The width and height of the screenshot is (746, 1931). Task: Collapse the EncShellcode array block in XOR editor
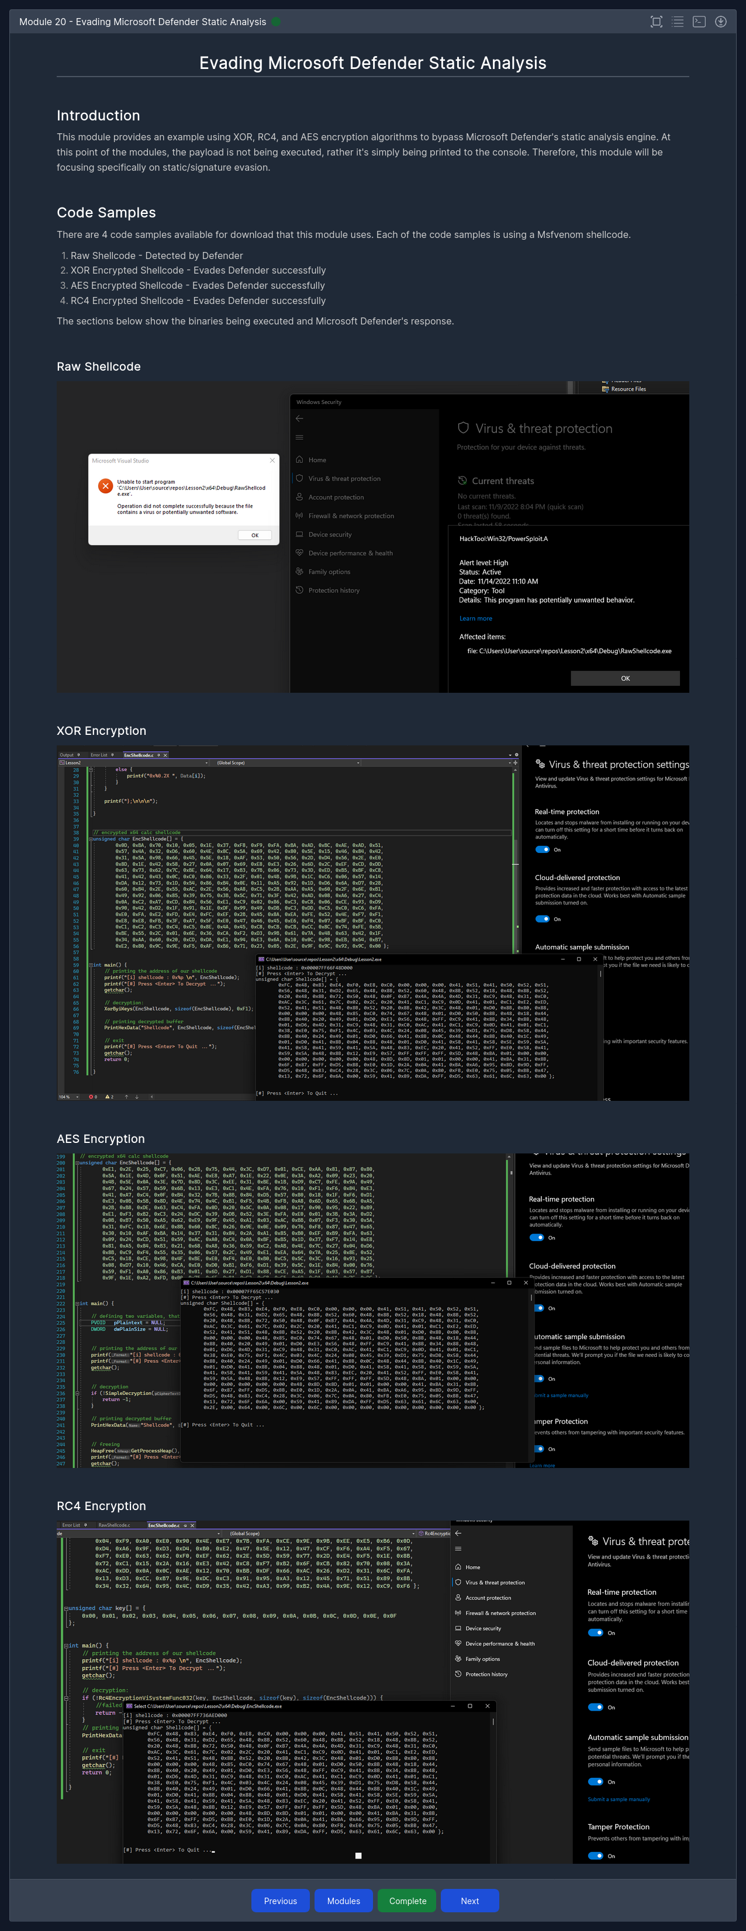[91, 839]
